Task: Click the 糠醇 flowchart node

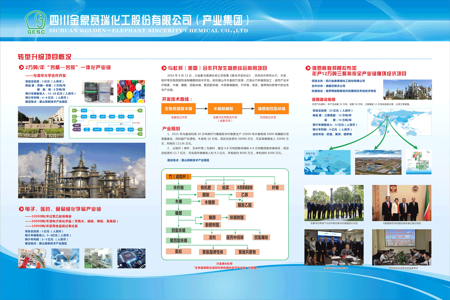Action: click(212, 217)
